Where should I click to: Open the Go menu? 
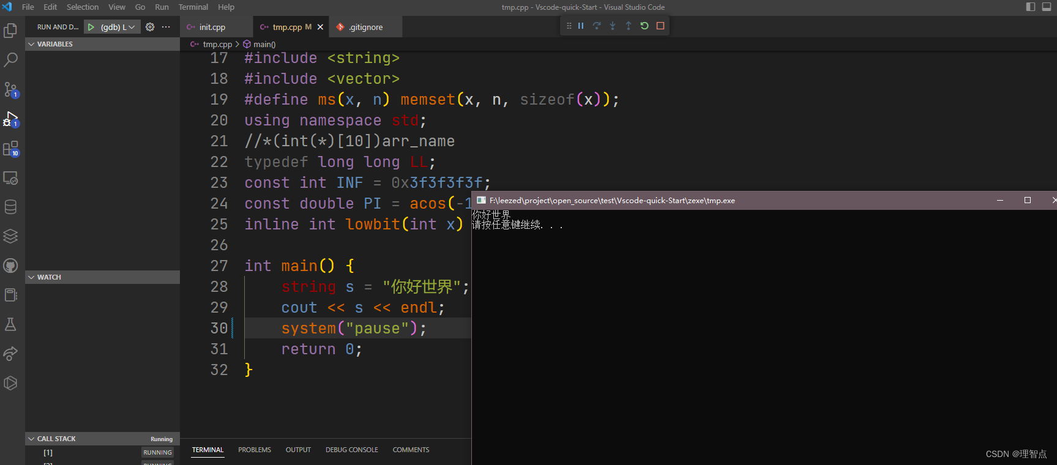[x=140, y=7]
